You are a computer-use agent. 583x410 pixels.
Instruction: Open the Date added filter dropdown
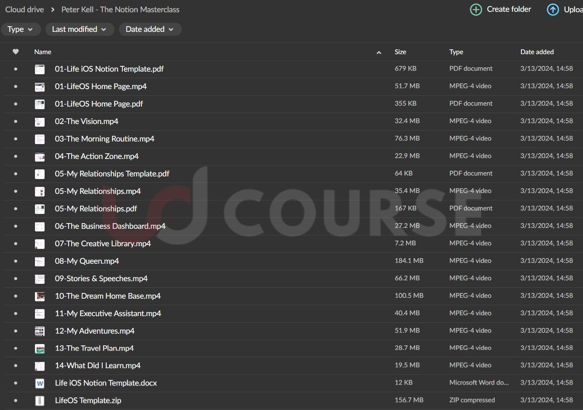[149, 29]
